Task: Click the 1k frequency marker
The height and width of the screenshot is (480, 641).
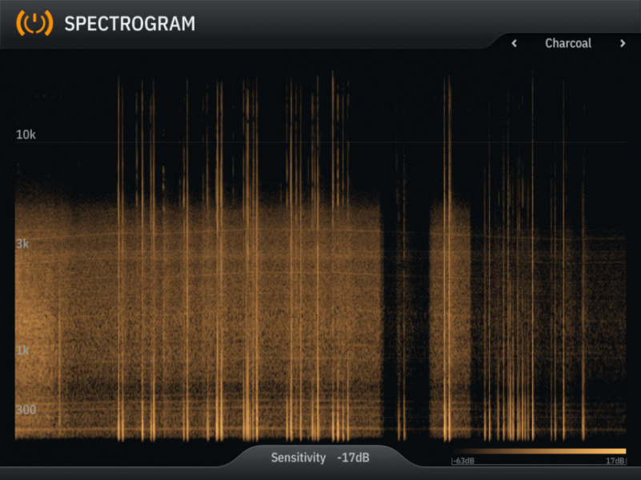Action: click(x=22, y=350)
